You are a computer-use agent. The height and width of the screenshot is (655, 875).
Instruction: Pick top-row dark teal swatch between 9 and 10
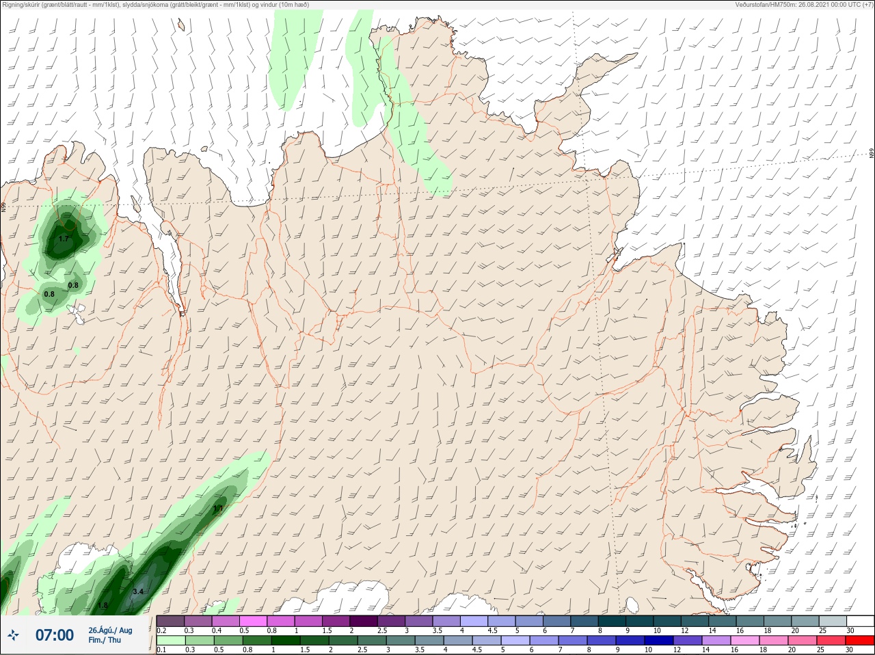[x=640, y=621]
